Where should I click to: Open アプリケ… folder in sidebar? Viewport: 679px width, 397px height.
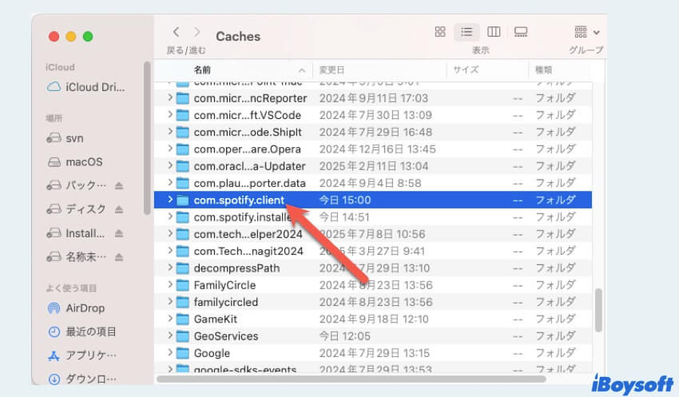[x=81, y=355]
